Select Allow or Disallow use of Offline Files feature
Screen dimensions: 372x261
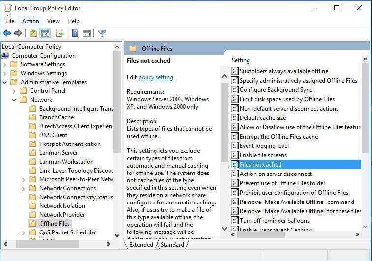[300, 127]
